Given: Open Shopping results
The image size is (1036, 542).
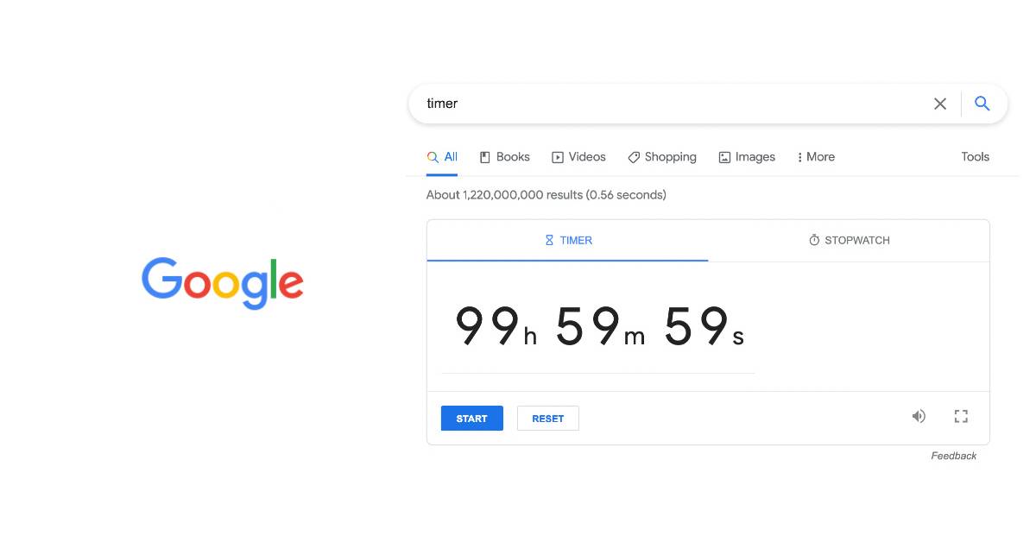Looking at the screenshot, I should pos(662,157).
